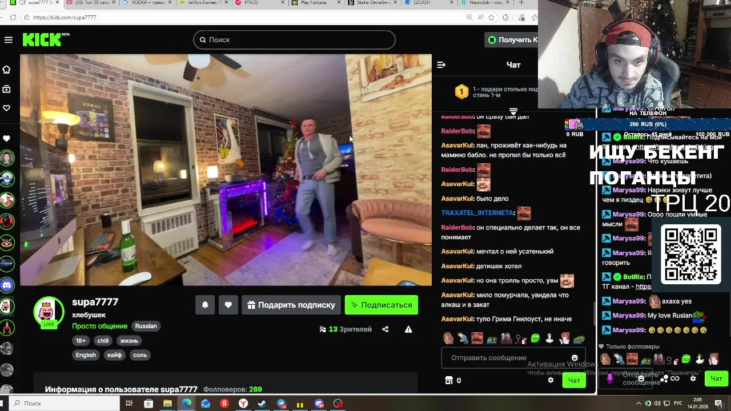Image resolution: width=731 pixels, height=411 pixels.
Task: Select the жизнь tag
Action: [x=129, y=341]
